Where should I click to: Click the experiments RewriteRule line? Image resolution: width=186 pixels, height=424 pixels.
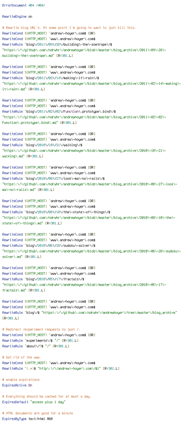41,341
